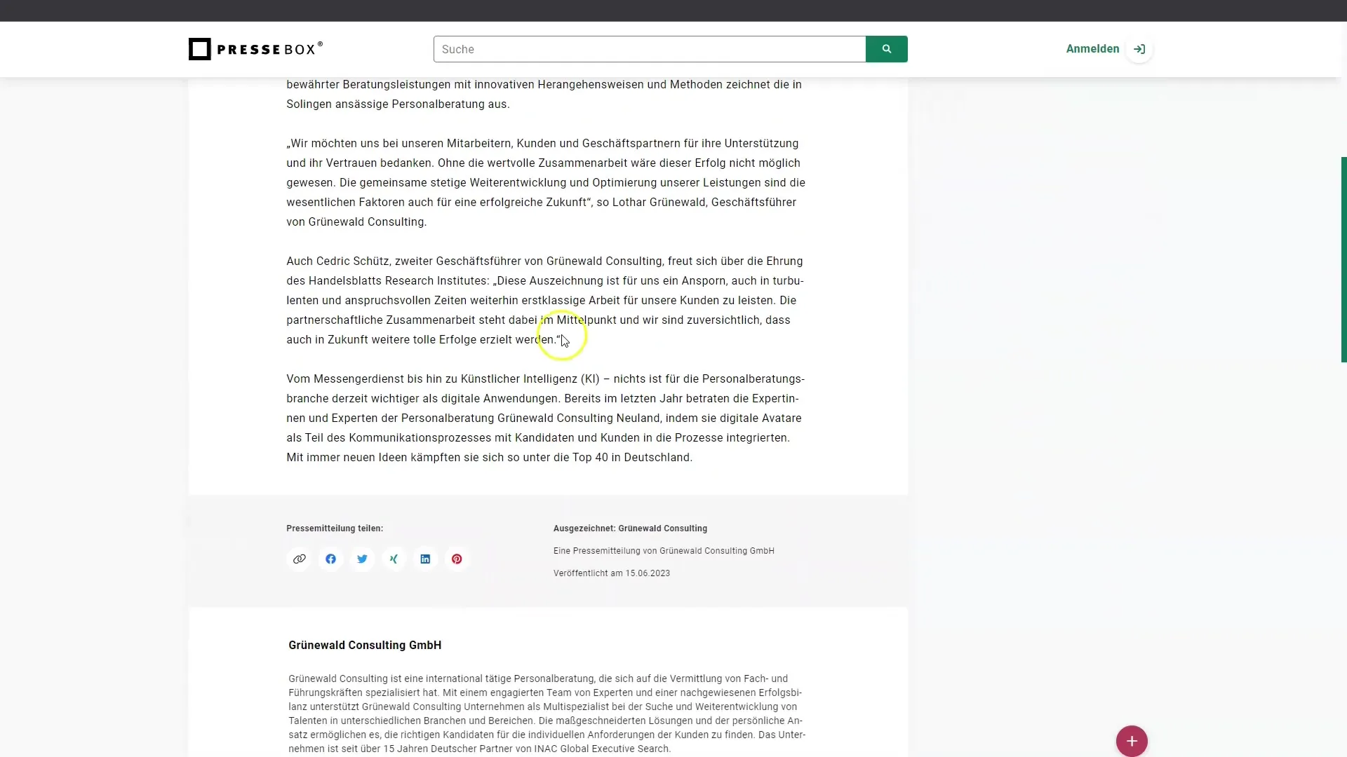This screenshot has height=757, width=1347.
Task: Click the Anmelden login icon
Action: point(1140,48)
